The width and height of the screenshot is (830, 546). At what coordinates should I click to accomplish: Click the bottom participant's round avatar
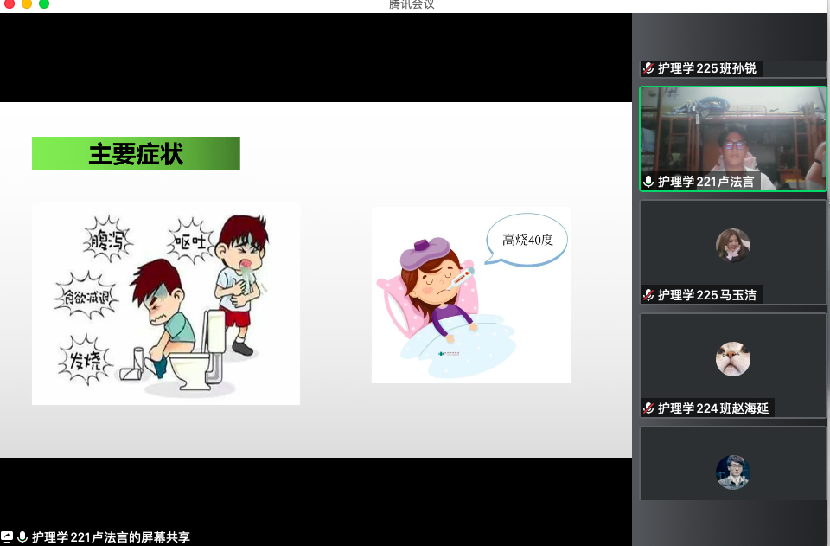pos(732,472)
